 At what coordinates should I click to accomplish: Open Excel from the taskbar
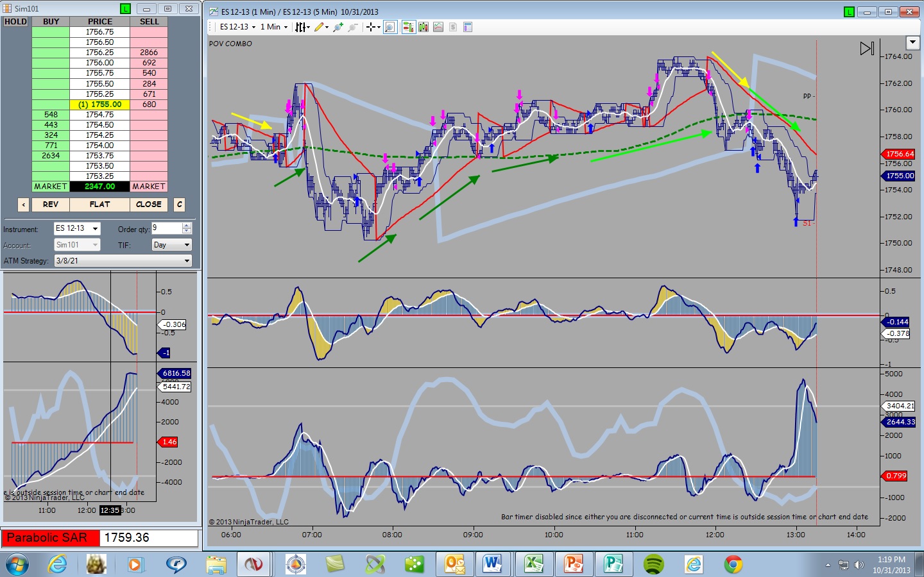(x=533, y=564)
